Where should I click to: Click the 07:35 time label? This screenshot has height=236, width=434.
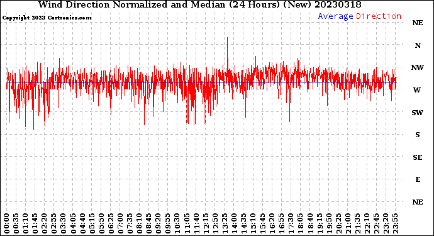coord(130,223)
